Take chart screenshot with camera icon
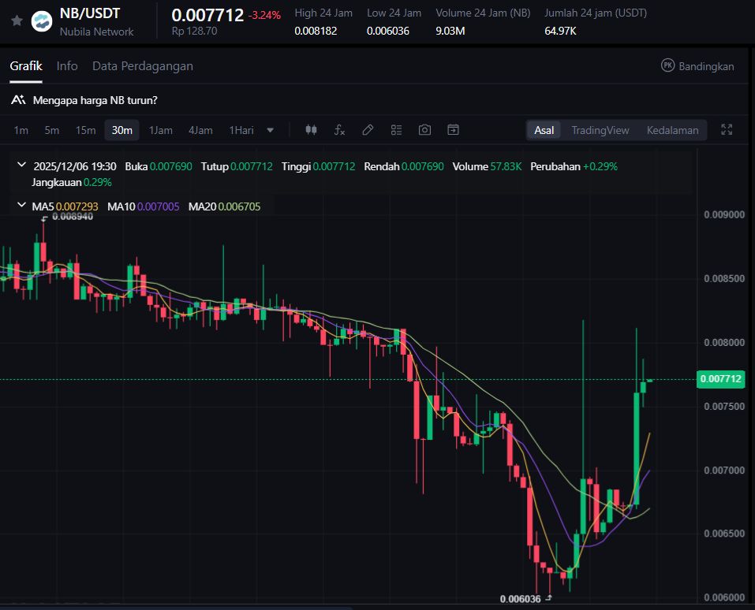Viewport: 755px width, 610px height. coord(424,130)
